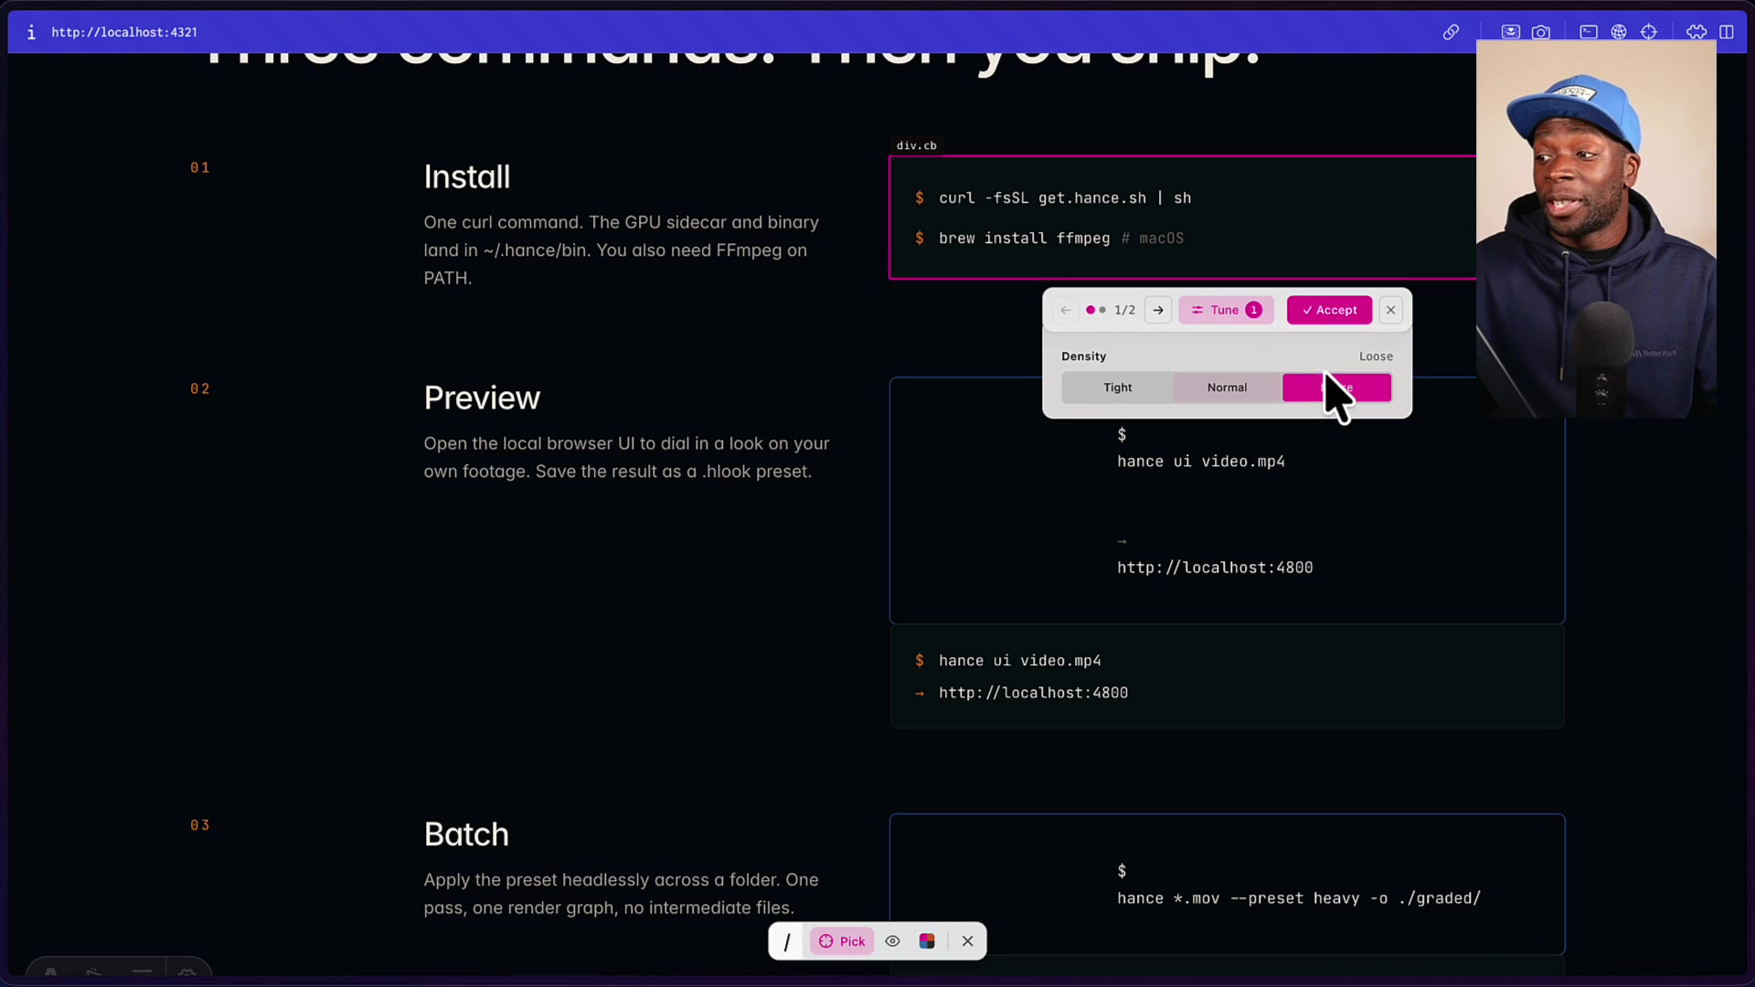Click the div.cb element label
1755x987 pixels.
pyautogui.click(x=917, y=145)
